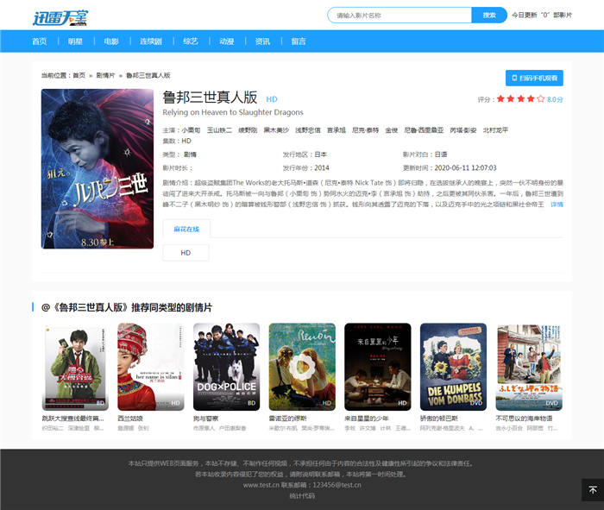Play the HD episode button
604x510 pixels.
(x=186, y=253)
